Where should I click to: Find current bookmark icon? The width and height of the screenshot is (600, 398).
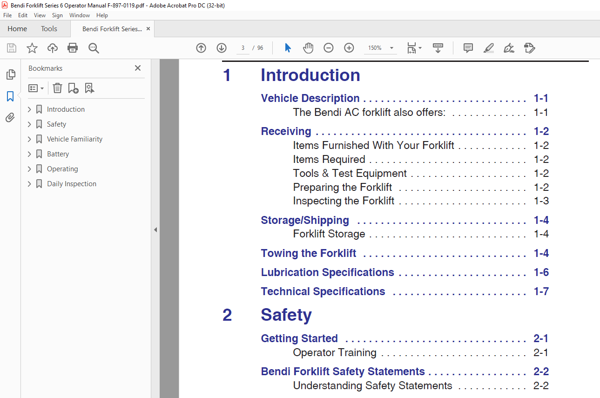[89, 88]
